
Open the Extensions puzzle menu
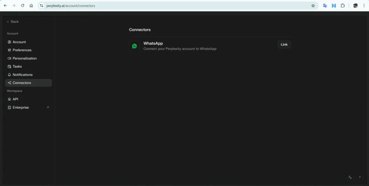[x=343, y=6]
